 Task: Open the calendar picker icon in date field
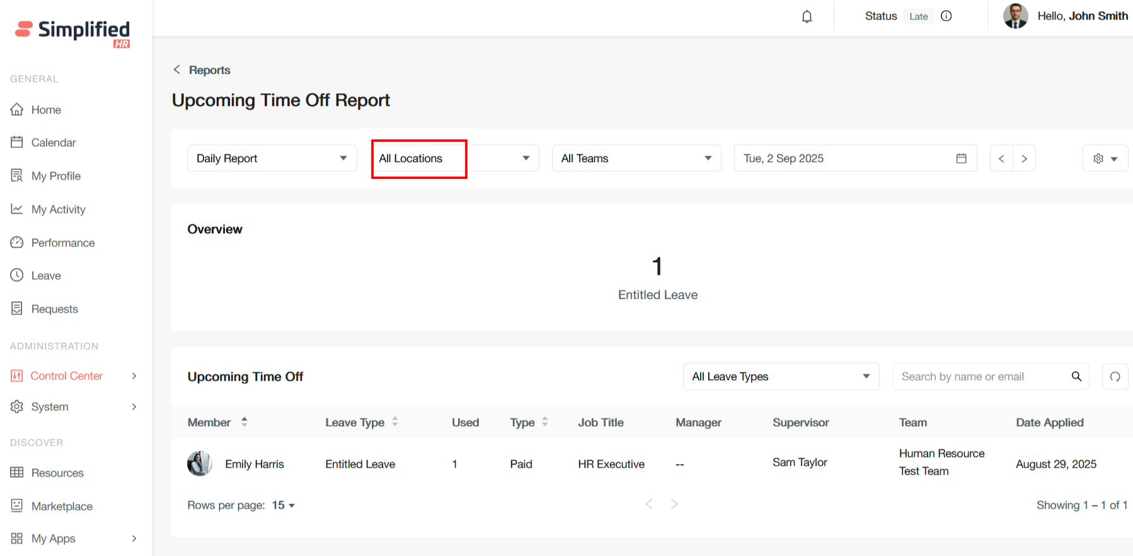961,158
